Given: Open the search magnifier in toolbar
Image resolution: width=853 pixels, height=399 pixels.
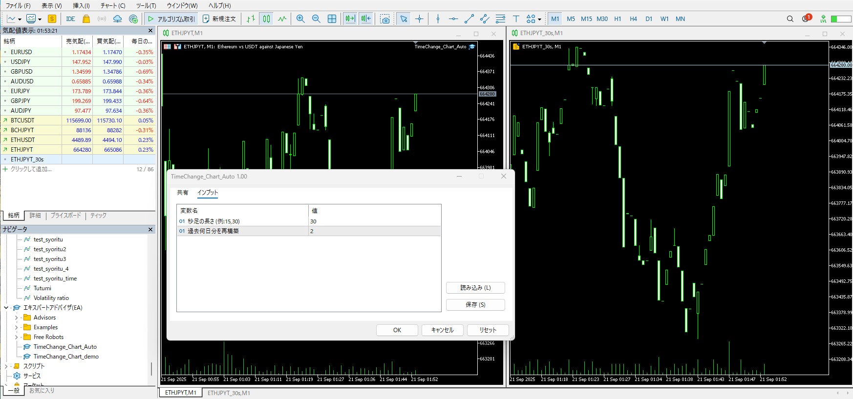Looking at the screenshot, I should point(790,19).
